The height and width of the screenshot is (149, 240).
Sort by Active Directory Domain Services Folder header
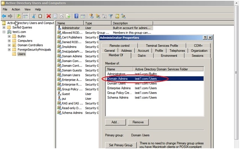point(169,69)
